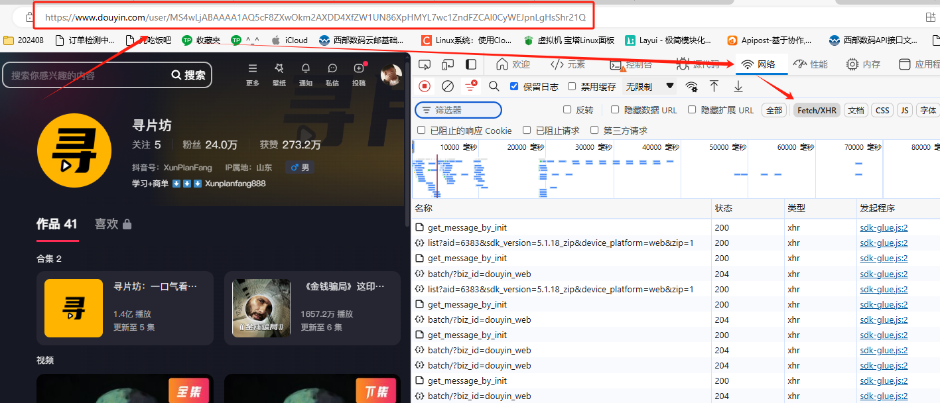The width and height of the screenshot is (940, 403).
Task: Sort by the 发起程序 column header
Action: [x=898, y=208]
